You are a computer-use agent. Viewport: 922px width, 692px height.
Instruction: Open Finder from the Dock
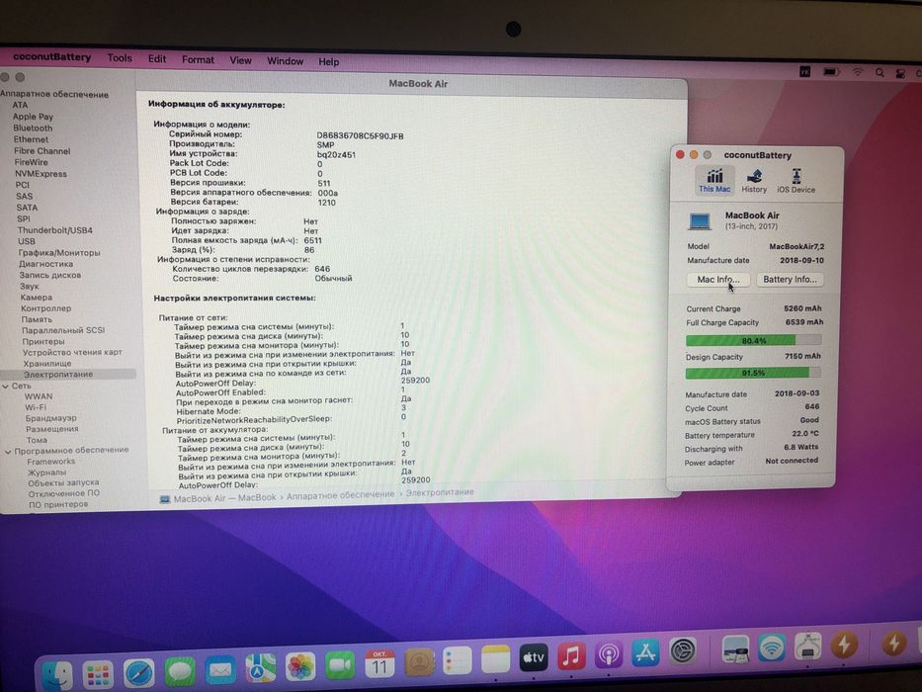click(x=57, y=675)
